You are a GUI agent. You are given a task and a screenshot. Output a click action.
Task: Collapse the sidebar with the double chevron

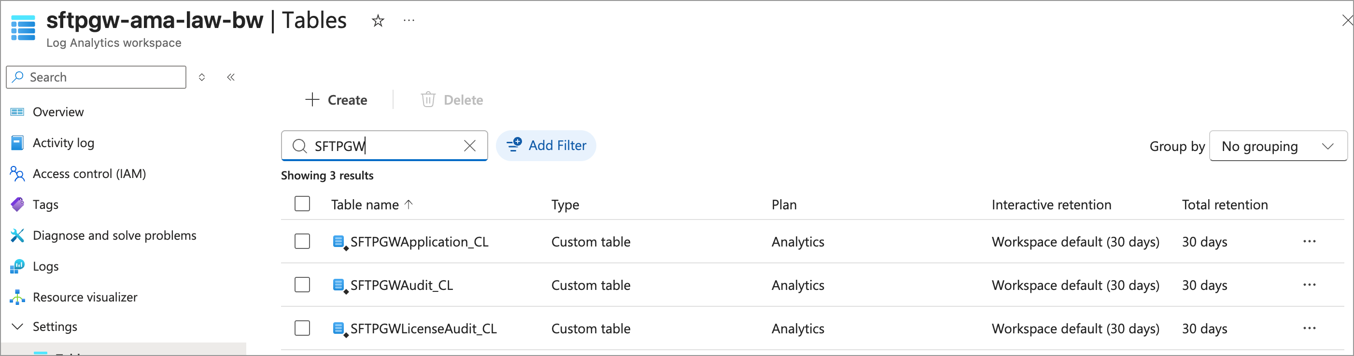pos(231,77)
